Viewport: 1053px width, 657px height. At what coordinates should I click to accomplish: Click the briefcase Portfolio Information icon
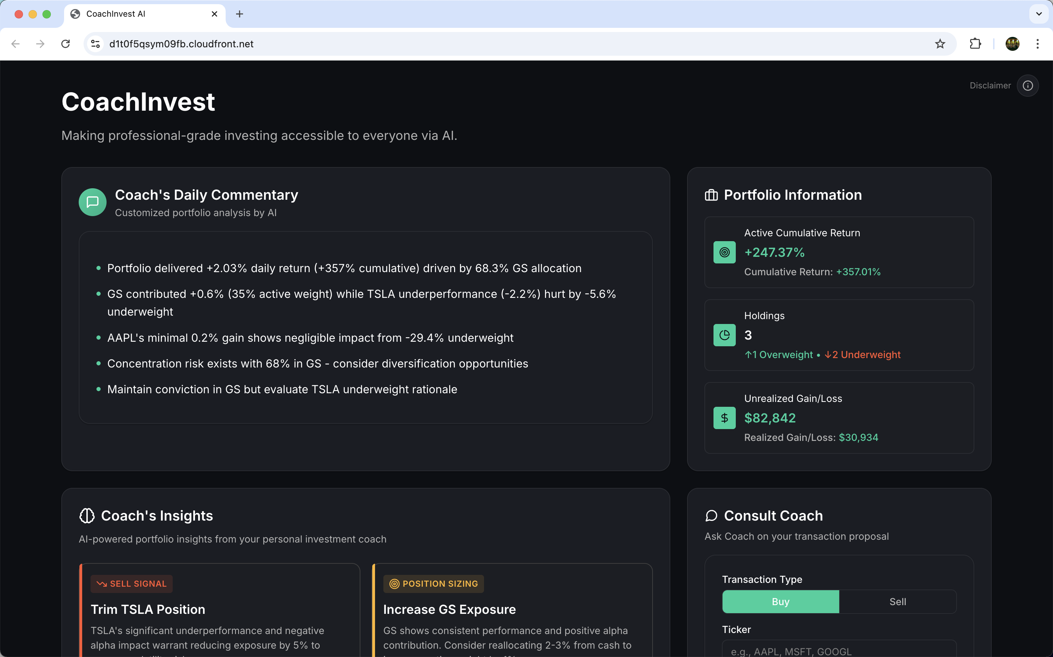(711, 195)
